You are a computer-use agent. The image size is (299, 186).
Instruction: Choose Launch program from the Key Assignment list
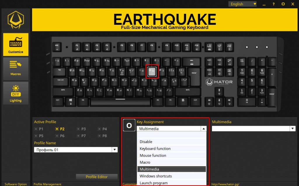(154, 182)
